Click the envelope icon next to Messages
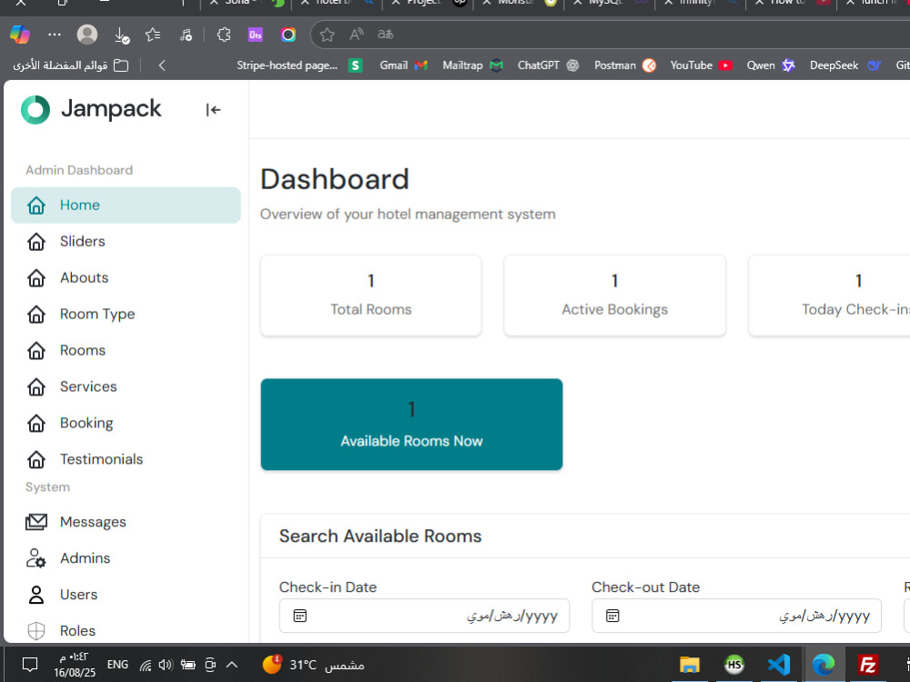The image size is (910, 682). pos(36,522)
